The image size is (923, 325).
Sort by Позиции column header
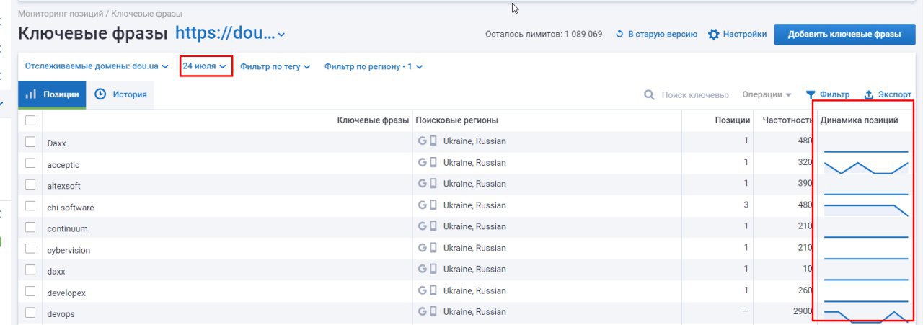[733, 120]
